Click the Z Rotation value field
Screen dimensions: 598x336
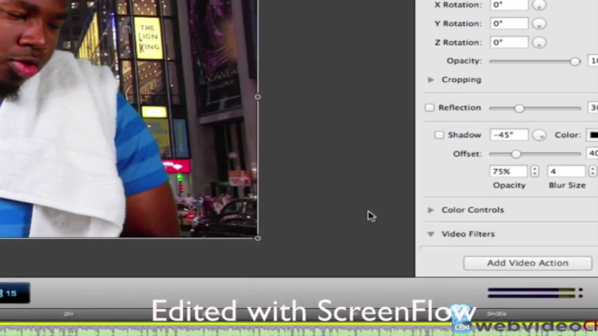508,42
